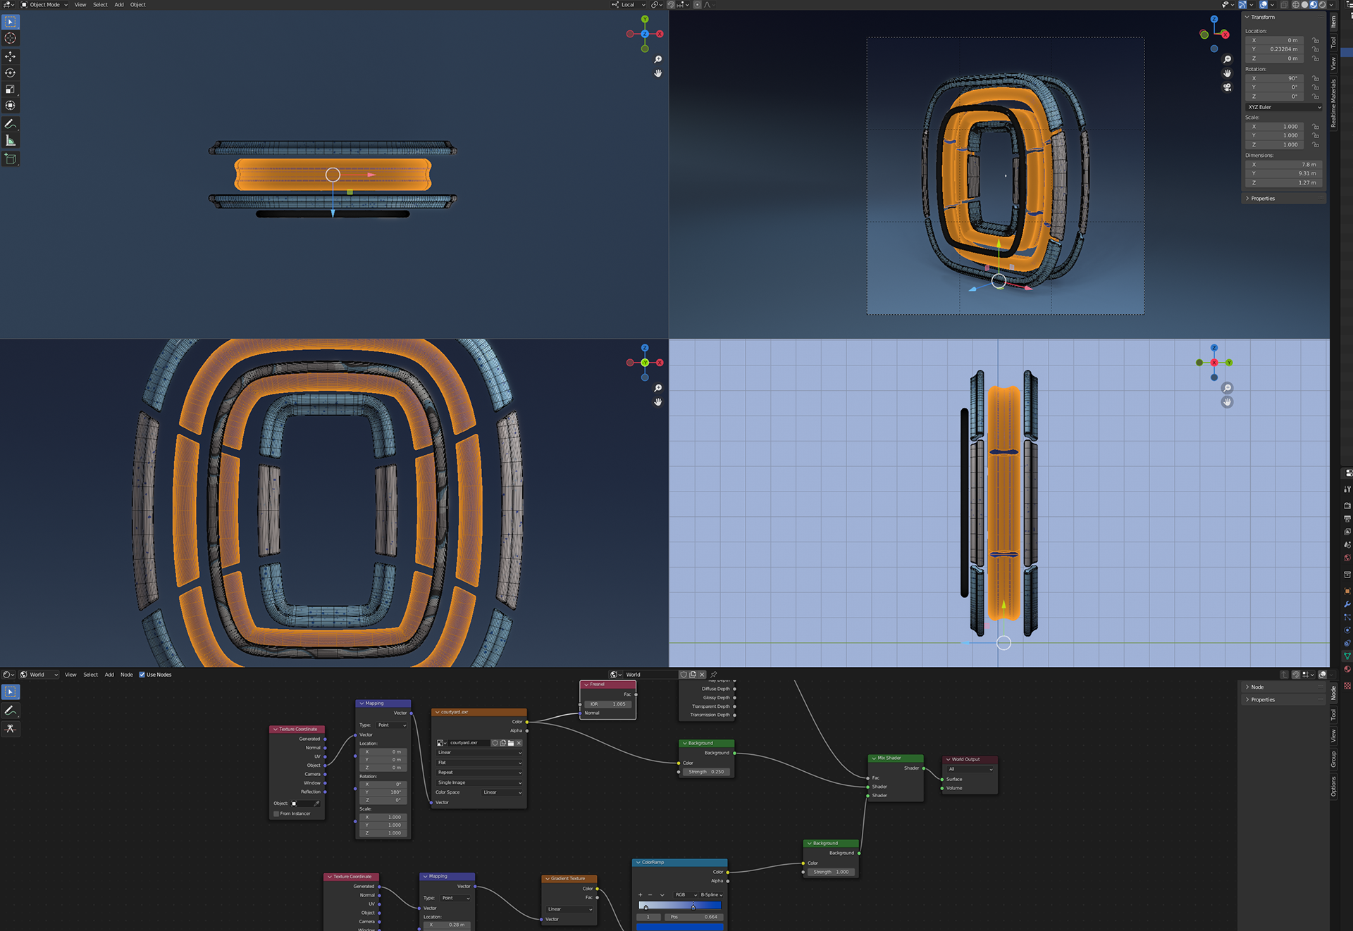Select the Move tool in the toolbar
The image size is (1353, 931).
[x=10, y=56]
